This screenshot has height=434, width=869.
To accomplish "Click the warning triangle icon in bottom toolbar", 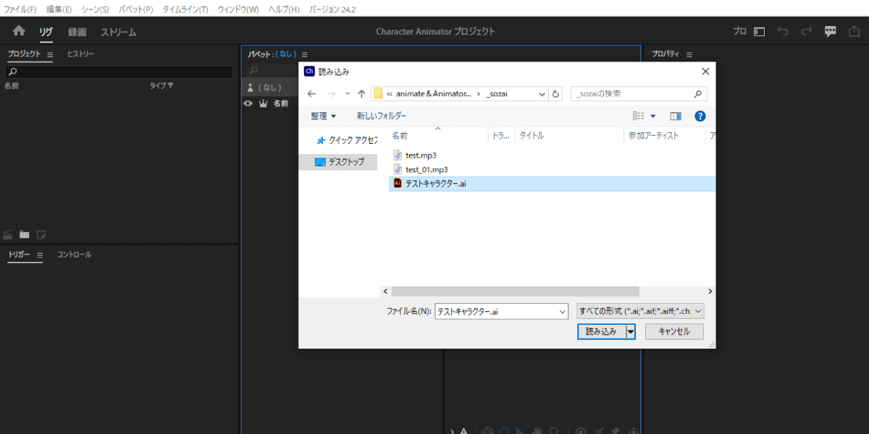I will tap(464, 430).
